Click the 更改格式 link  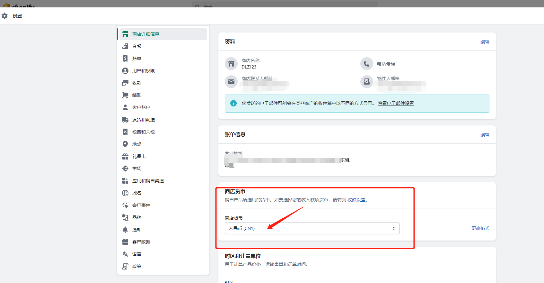pos(480,228)
